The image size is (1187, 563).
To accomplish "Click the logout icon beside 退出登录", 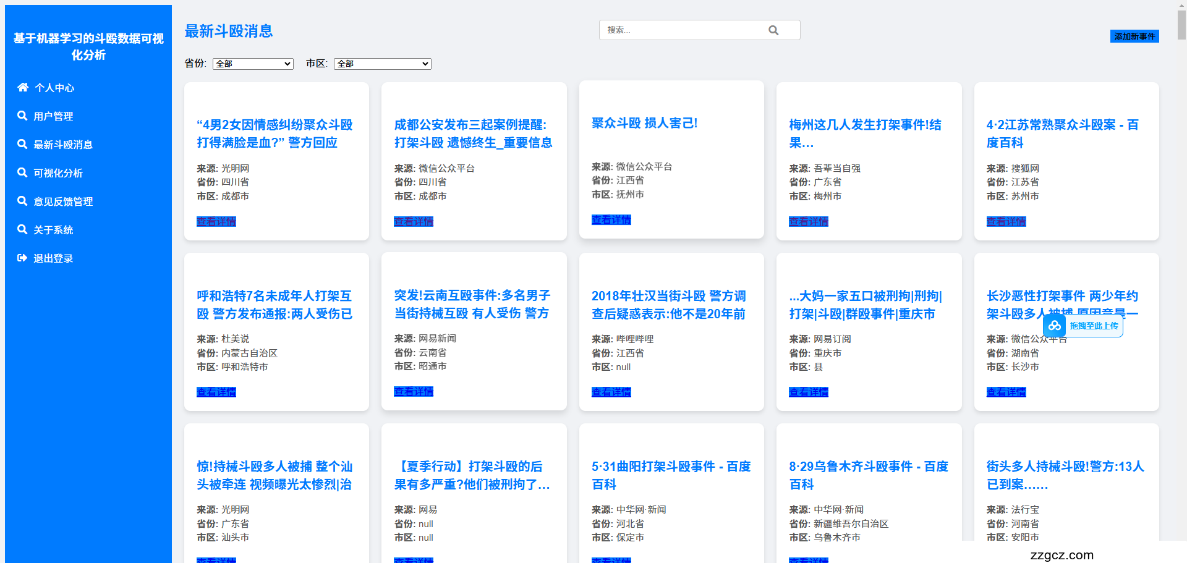I will 22,258.
